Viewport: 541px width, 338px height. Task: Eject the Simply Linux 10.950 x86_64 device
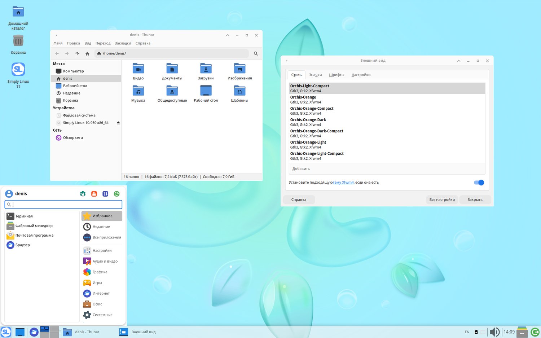coord(118,123)
